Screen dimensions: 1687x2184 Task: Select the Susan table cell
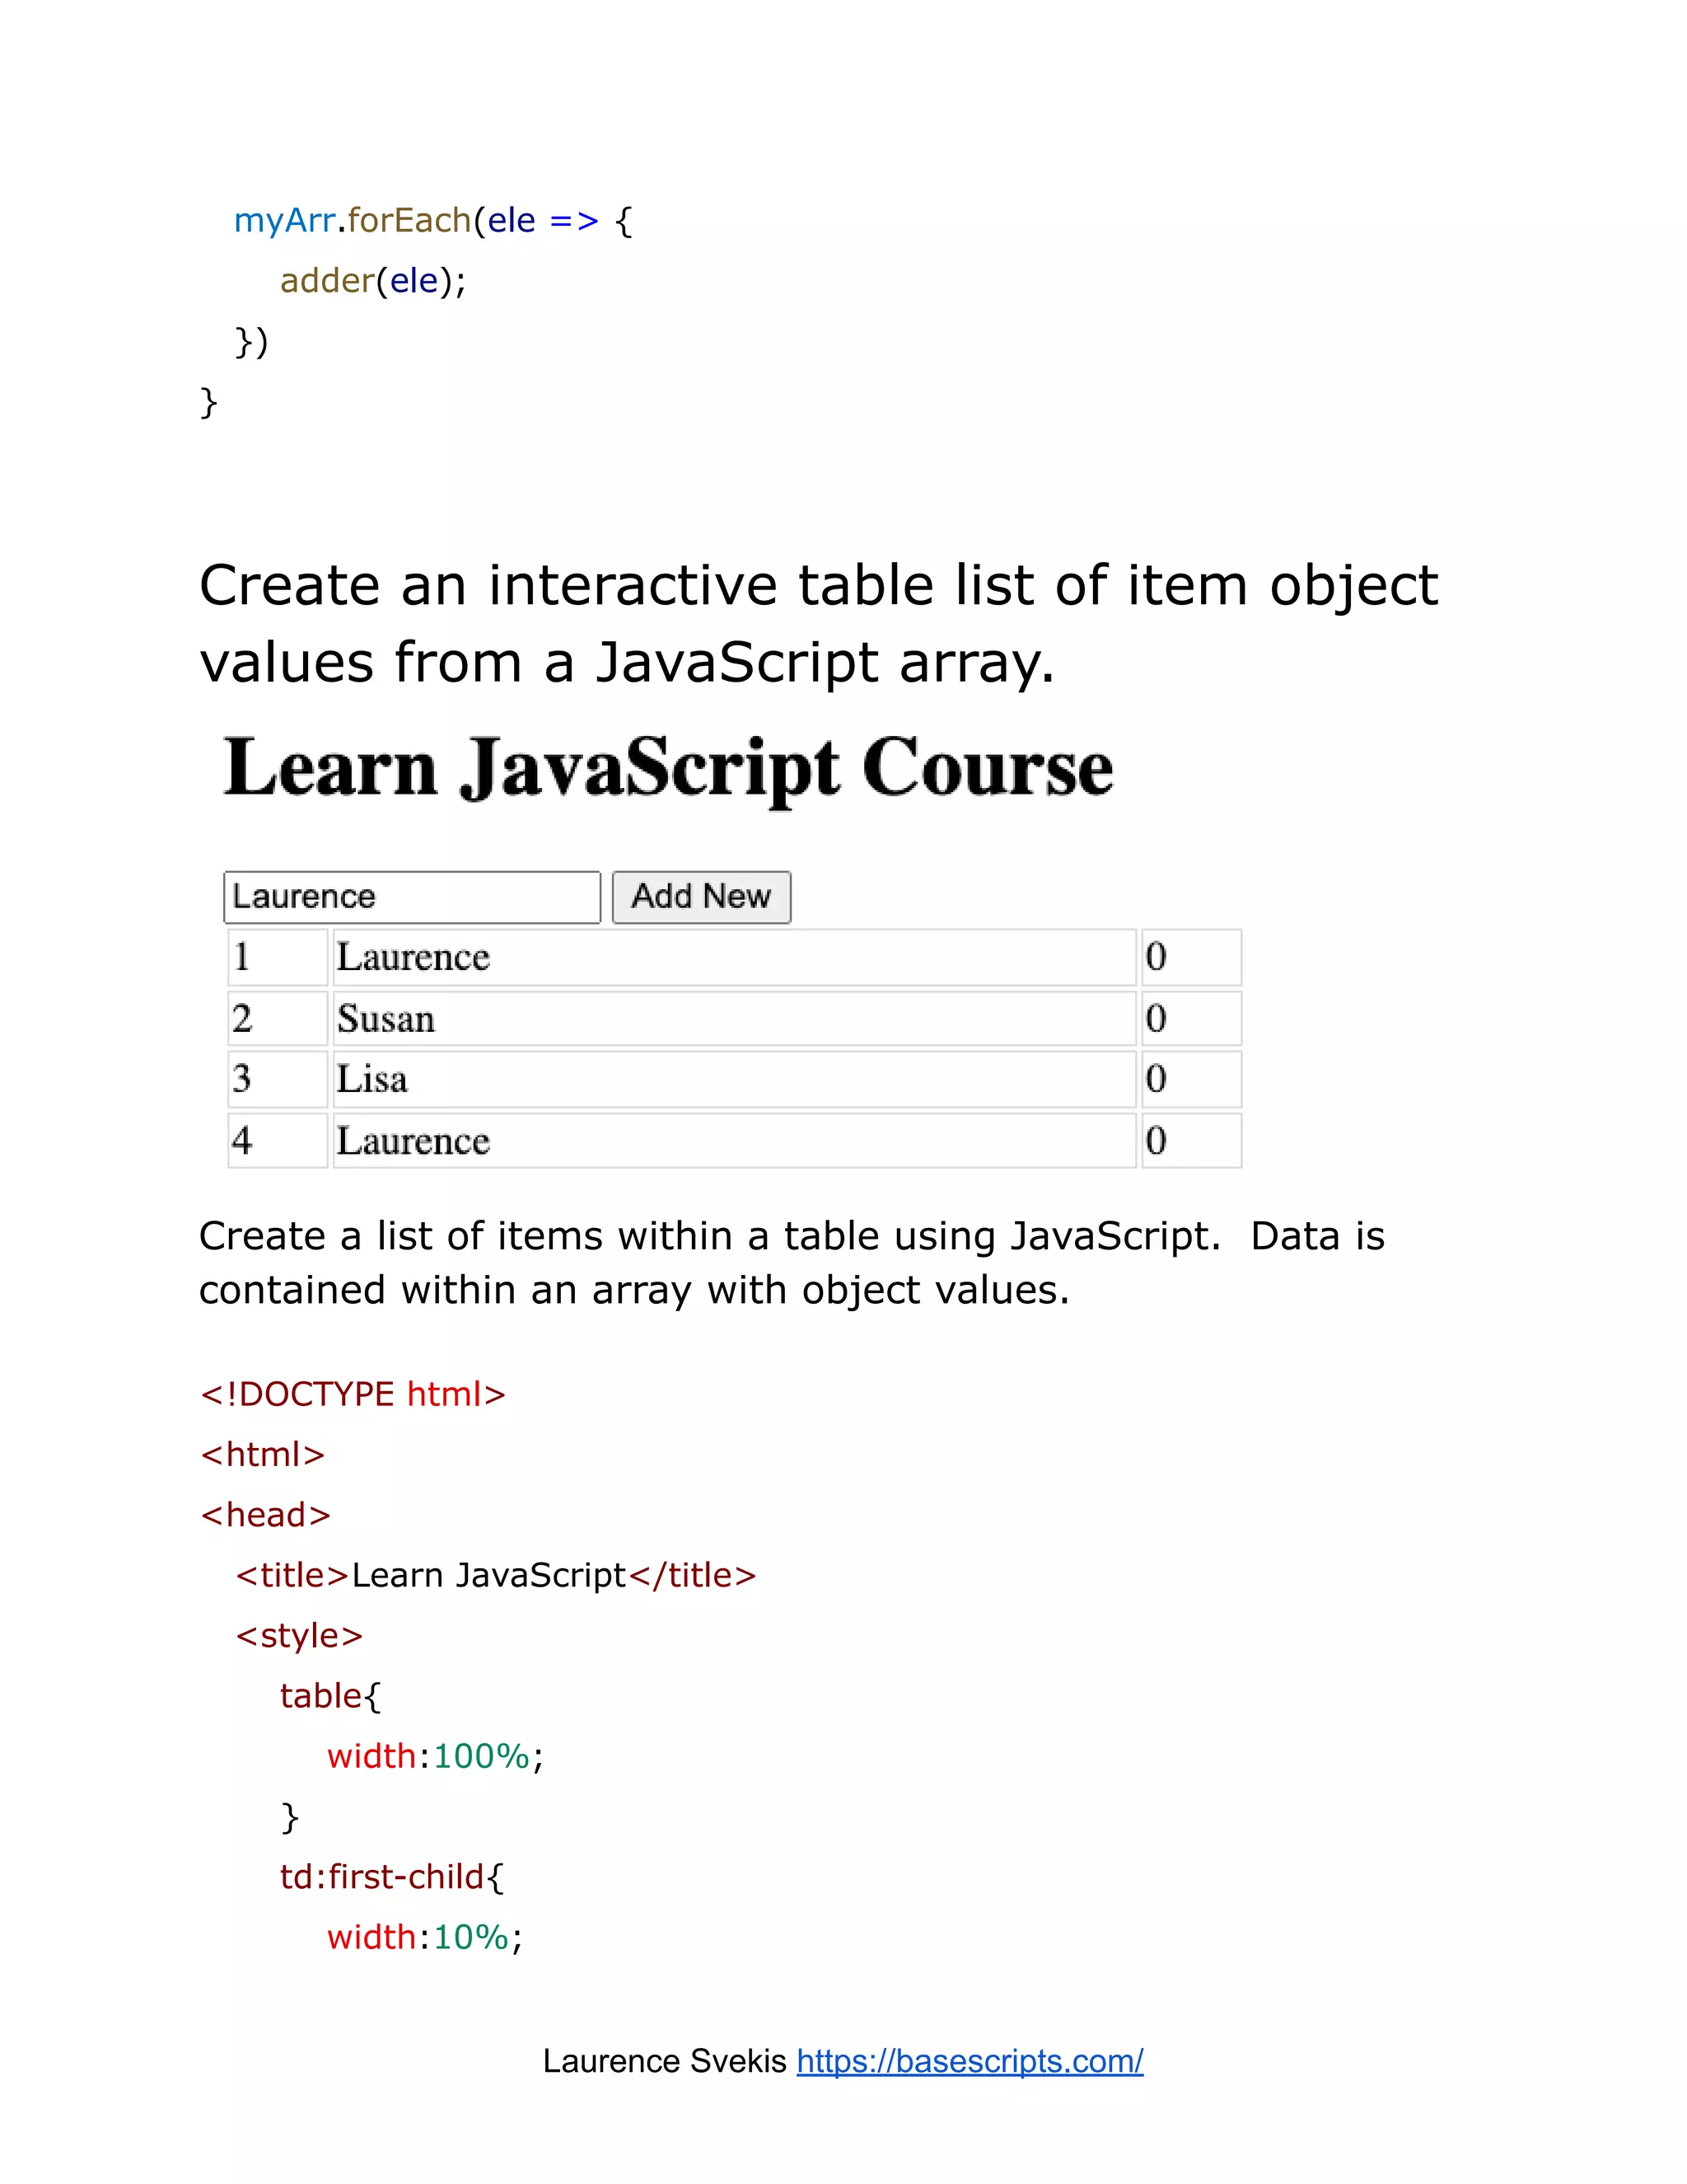735,1019
